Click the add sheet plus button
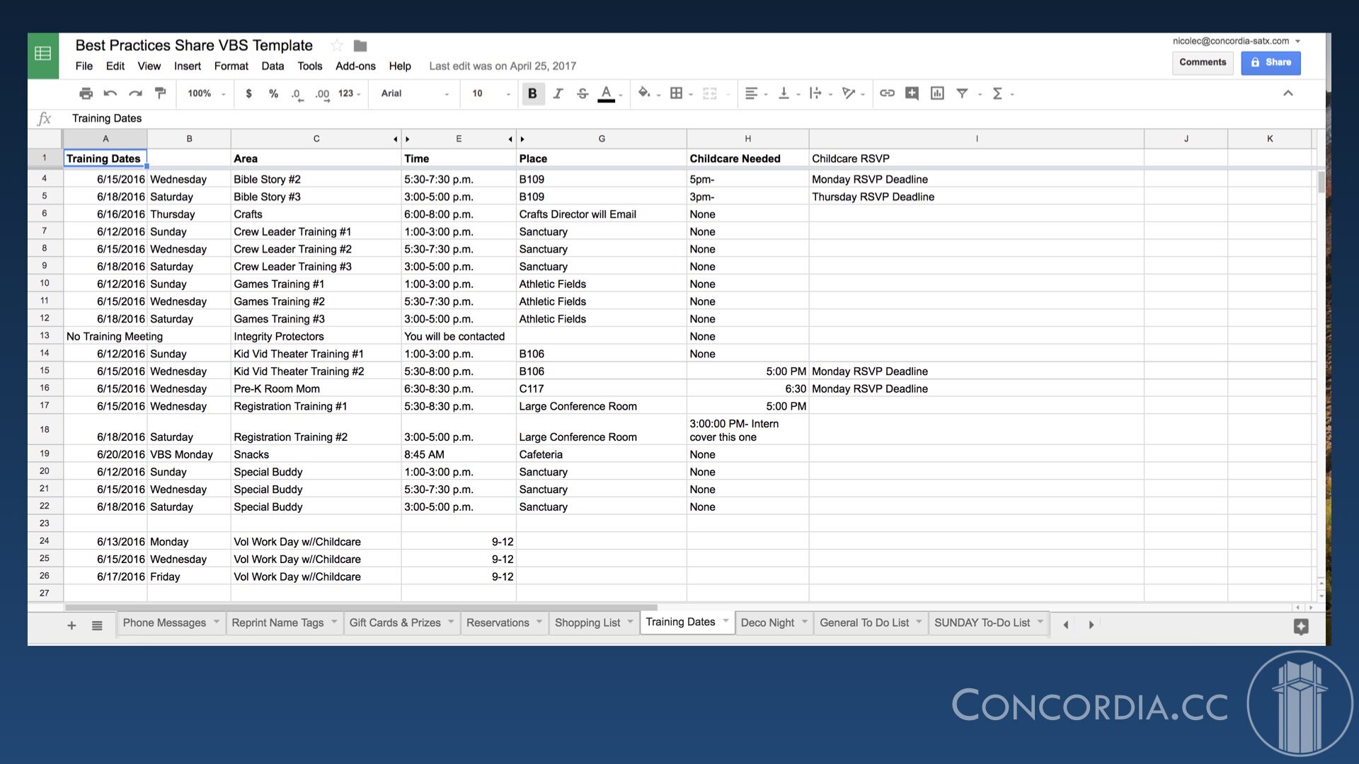Viewport: 1359px width, 764px height. click(x=71, y=625)
